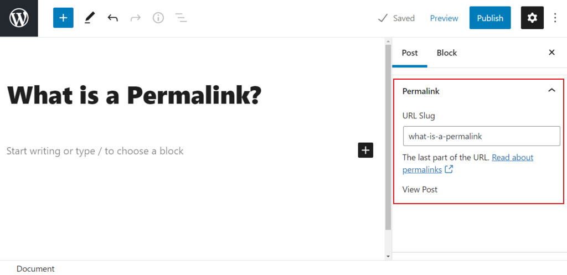Open the Preview link
This screenshot has width=567, height=275.
444,18
